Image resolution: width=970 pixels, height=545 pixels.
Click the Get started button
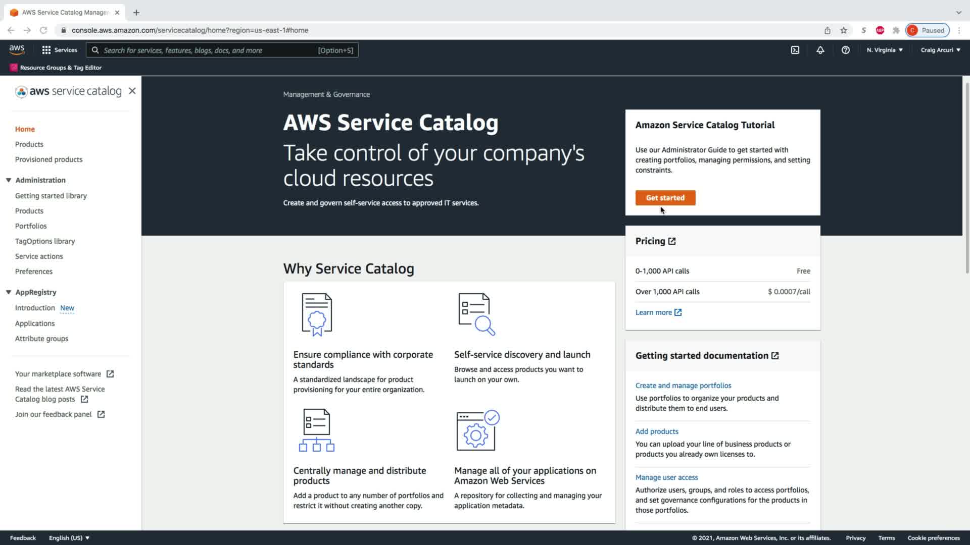tap(665, 198)
